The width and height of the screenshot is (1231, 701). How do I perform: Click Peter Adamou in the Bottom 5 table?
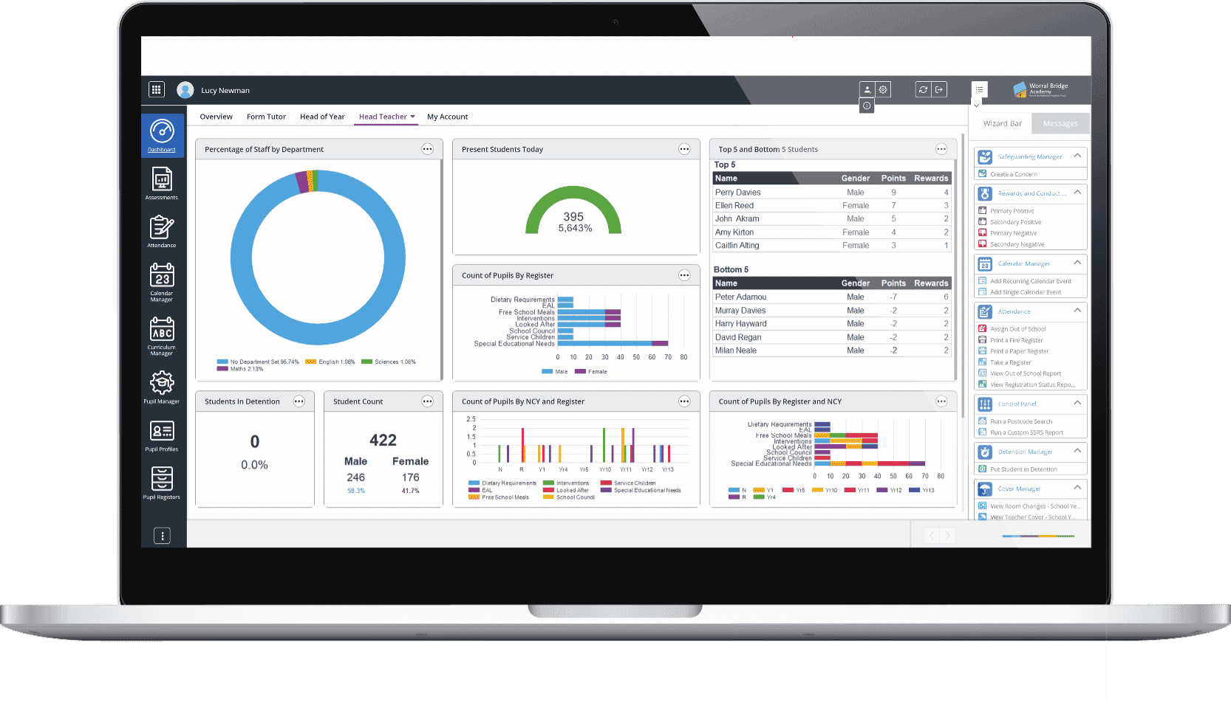[740, 297]
